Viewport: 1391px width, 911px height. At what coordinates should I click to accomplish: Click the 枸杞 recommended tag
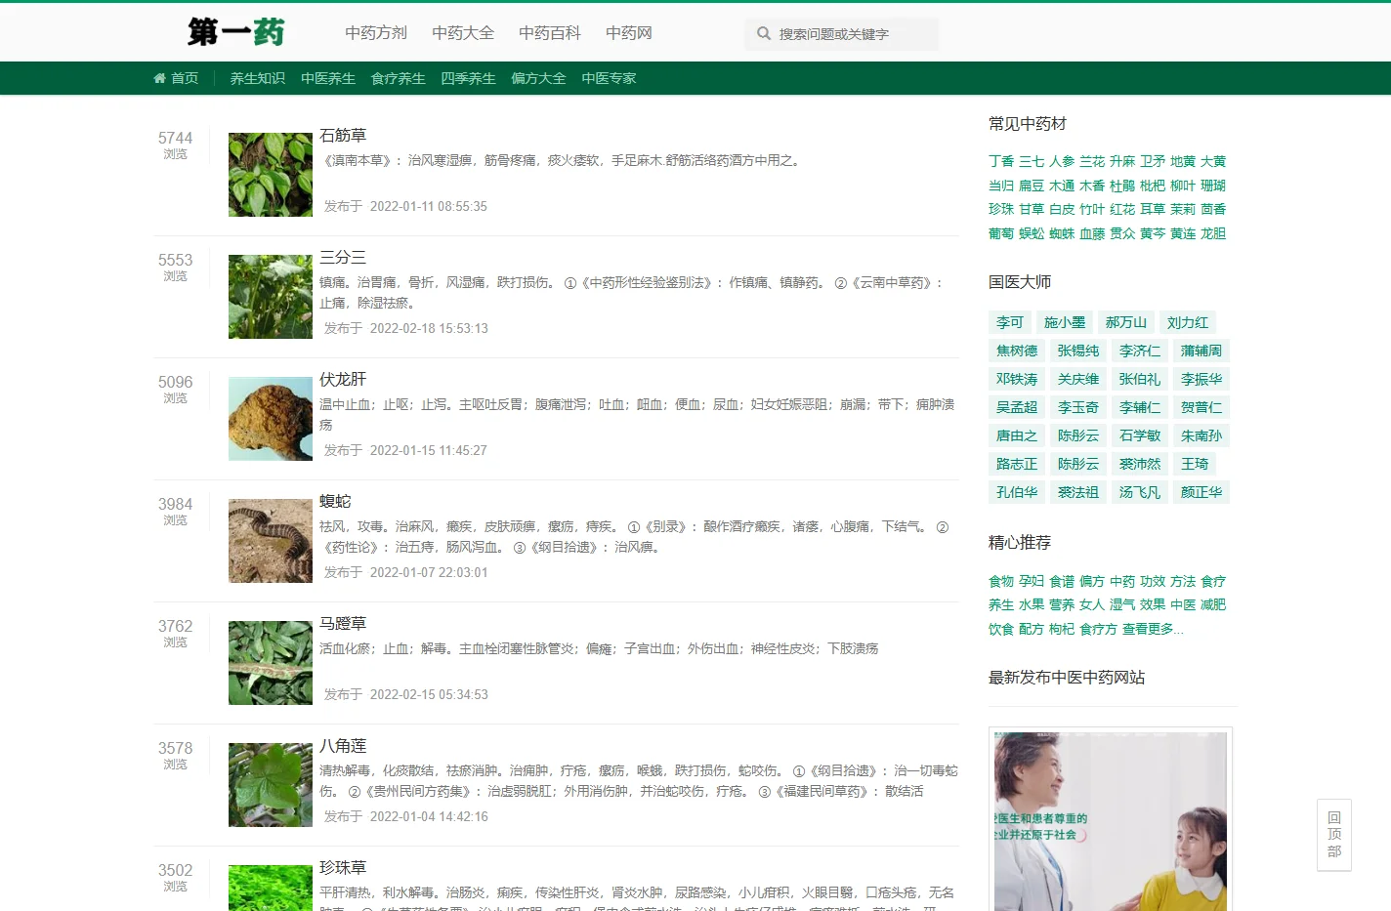click(x=1062, y=629)
